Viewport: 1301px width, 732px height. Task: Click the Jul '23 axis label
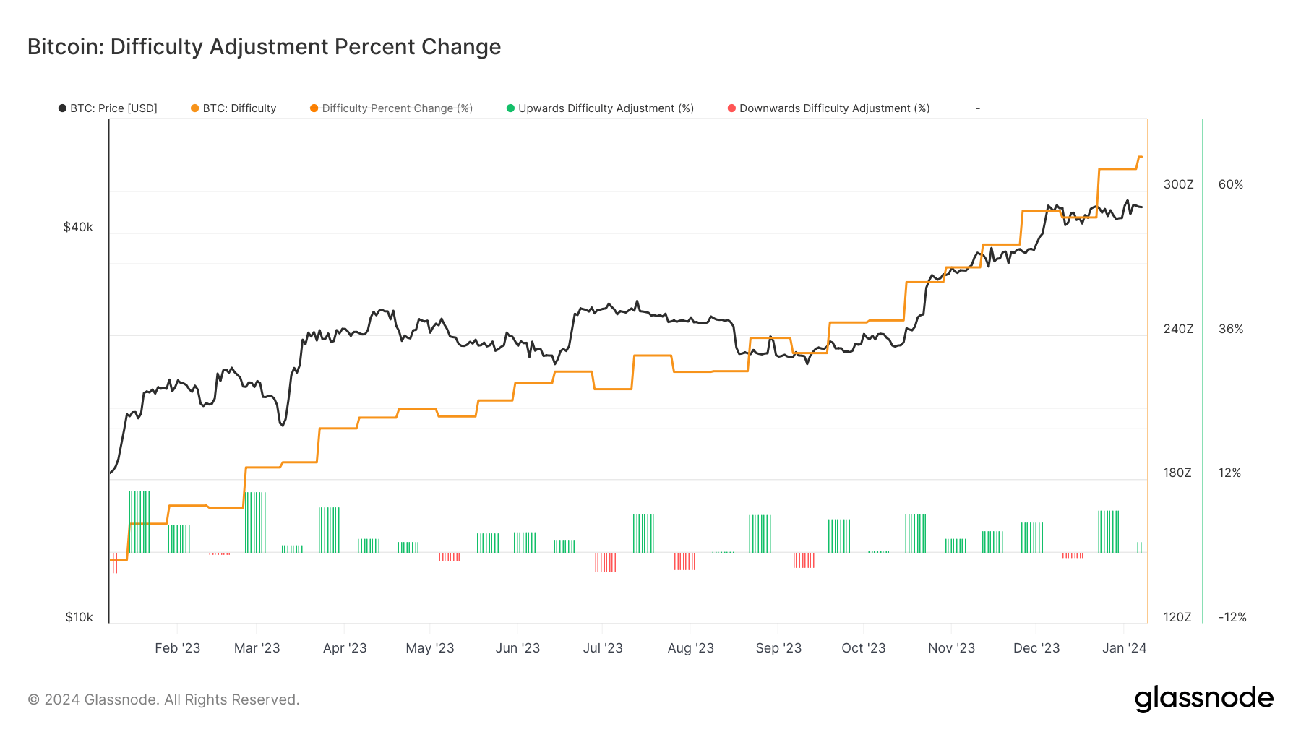pyautogui.click(x=603, y=648)
